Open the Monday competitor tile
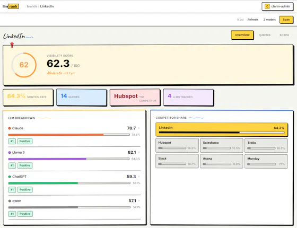The height and width of the screenshot is (228, 297). (266, 161)
